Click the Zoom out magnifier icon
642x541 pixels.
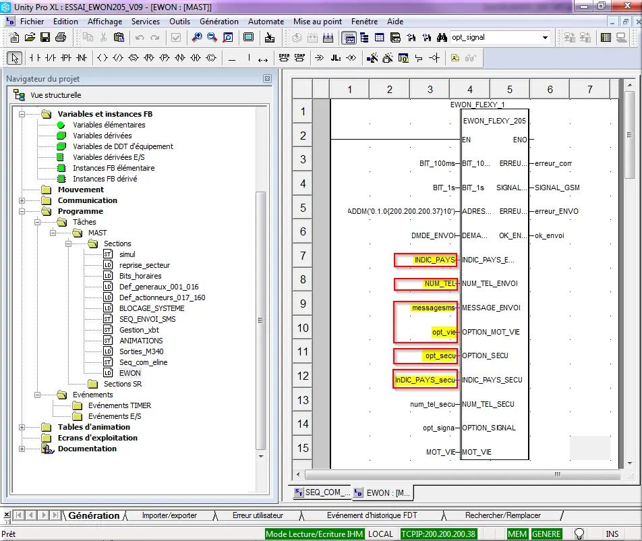tap(212, 38)
